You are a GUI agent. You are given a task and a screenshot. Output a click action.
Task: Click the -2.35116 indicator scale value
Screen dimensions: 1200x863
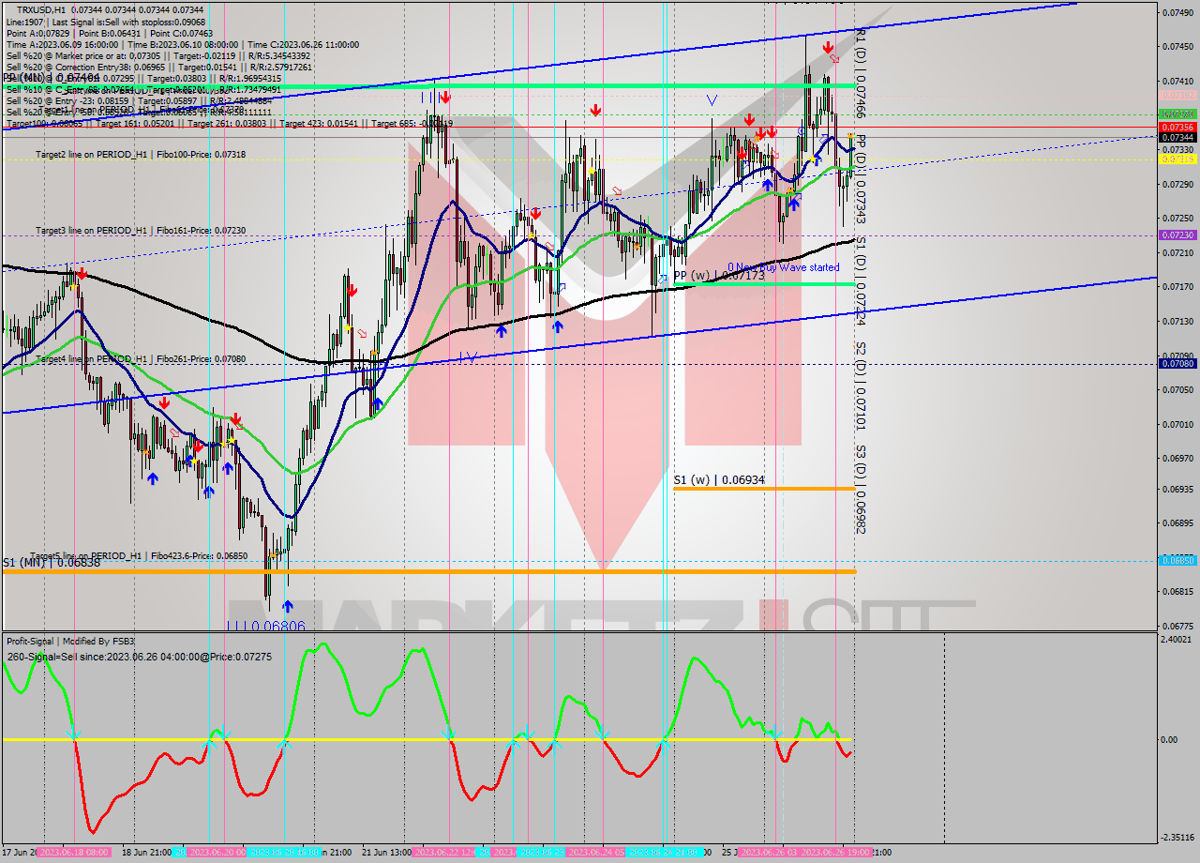click(1178, 838)
